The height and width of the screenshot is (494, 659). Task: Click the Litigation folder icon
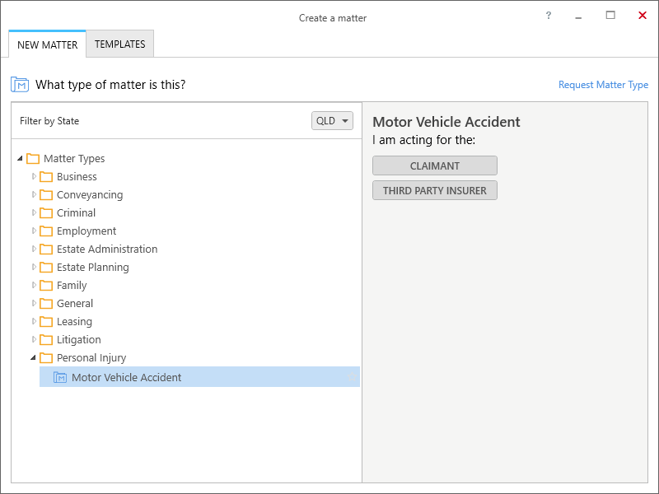[46, 340]
